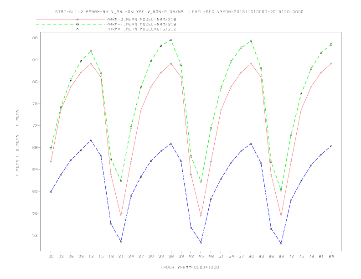Click x-axis tick label 48
The width and height of the screenshot is (361, 279).
(211, 256)
